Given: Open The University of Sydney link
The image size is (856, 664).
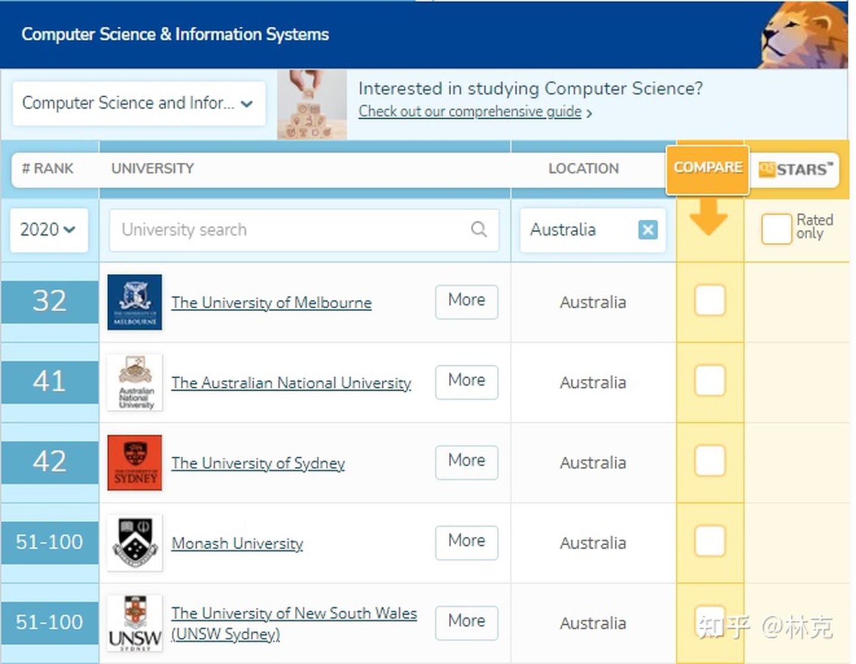Looking at the screenshot, I should tap(258, 463).
